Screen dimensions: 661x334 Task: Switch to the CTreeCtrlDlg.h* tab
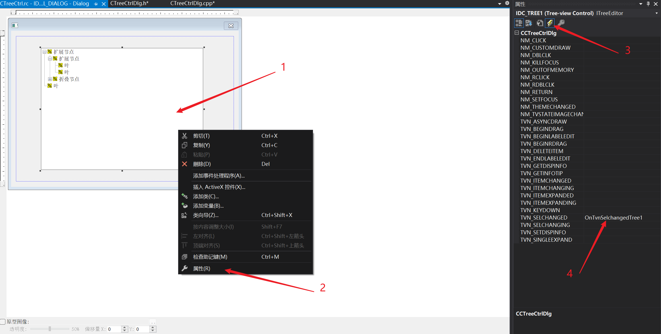(x=129, y=3)
